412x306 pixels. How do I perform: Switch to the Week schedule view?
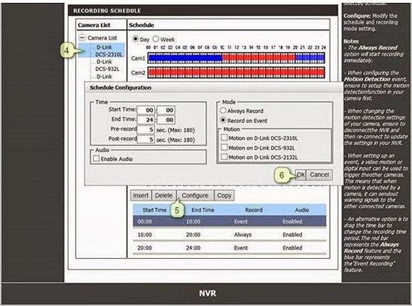155,39
